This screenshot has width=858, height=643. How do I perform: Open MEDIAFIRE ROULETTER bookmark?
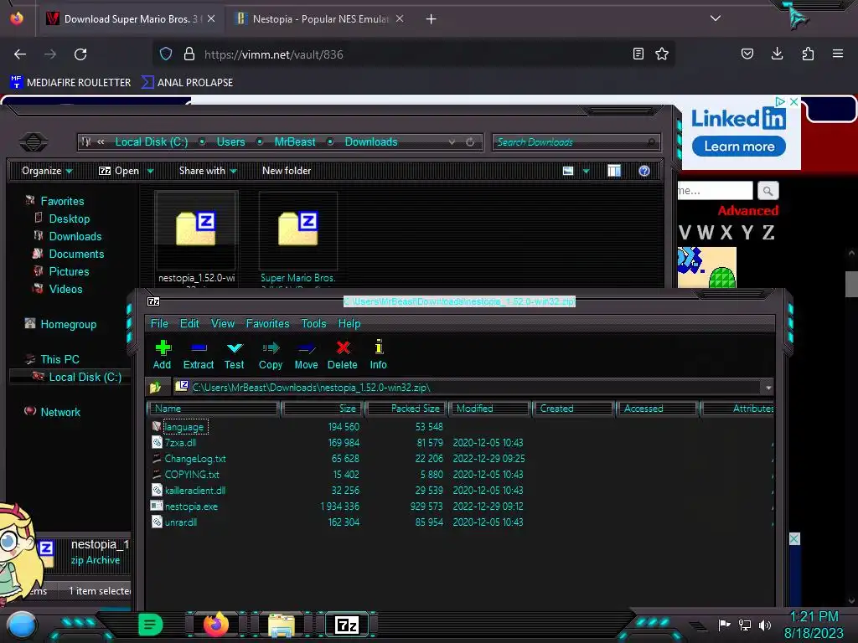coord(70,83)
